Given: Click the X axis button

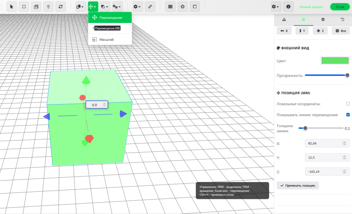Looking at the screenshot, I should 284,31.
